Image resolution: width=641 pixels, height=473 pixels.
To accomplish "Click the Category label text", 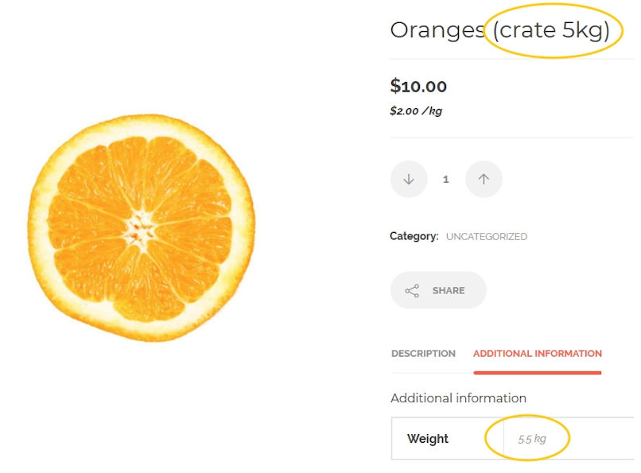I will coord(414,236).
